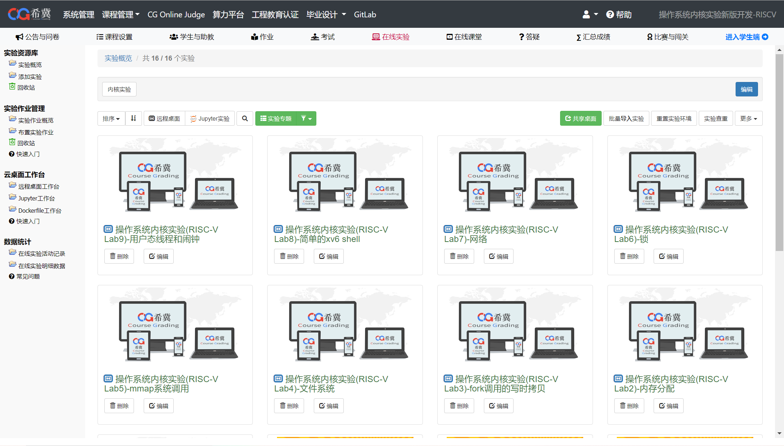Viewport: 784px width, 446px height.
Task: Click 进入学生端 link
Action: [x=747, y=37]
